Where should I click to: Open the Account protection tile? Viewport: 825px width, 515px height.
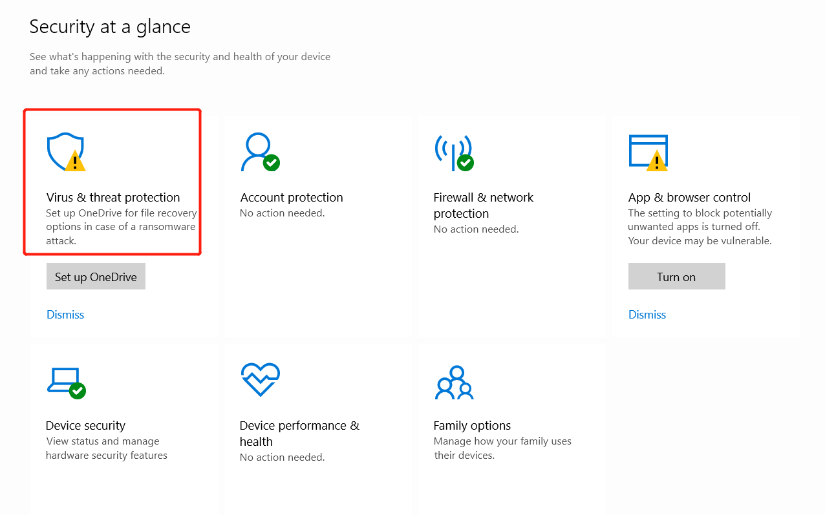(317, 226)
